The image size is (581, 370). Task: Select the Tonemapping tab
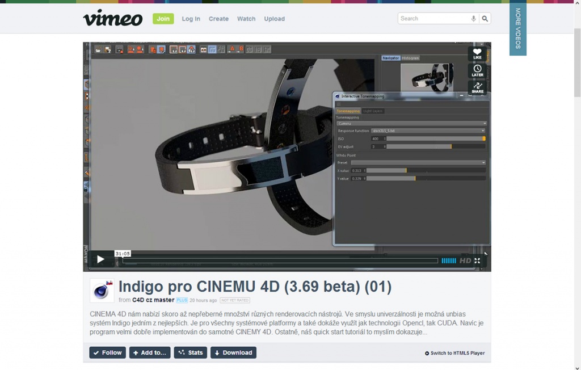(x=348, y=111)
